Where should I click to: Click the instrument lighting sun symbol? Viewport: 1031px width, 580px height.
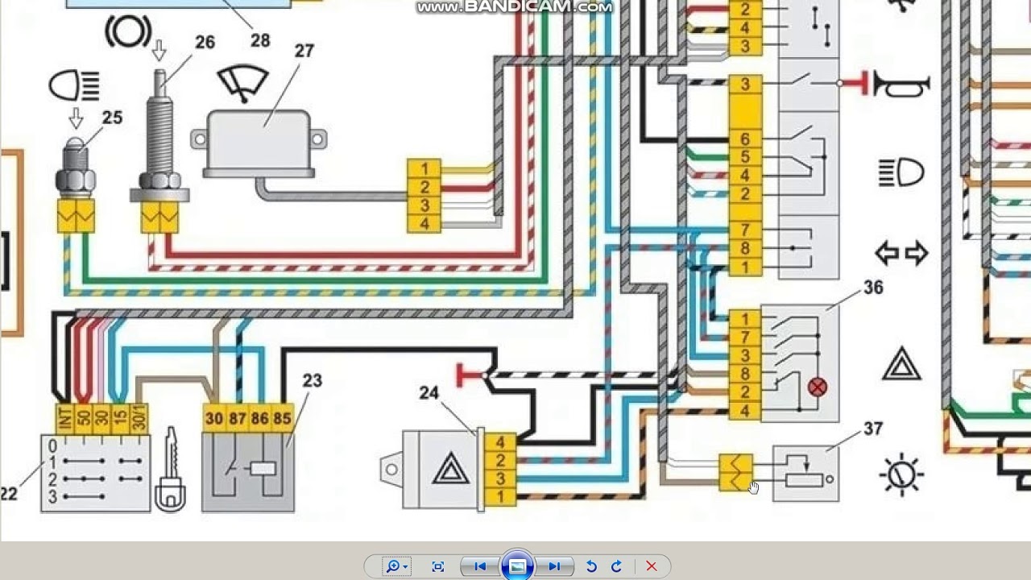tap(901, 476)
